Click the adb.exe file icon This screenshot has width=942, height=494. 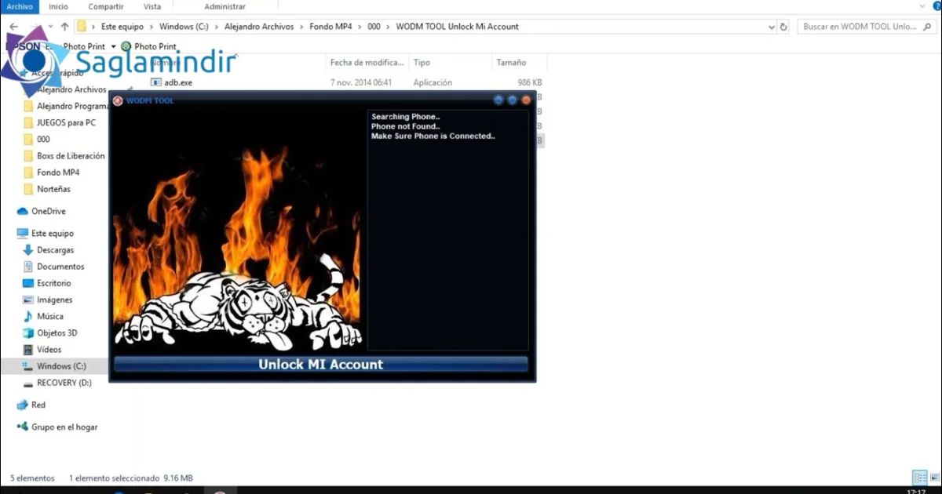click(x=155, y=82)
